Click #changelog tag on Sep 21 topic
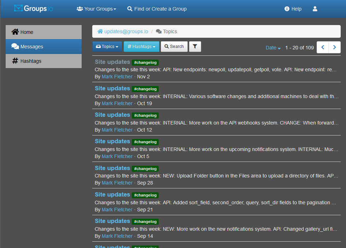The image size is (346, 248). (145, 195)
